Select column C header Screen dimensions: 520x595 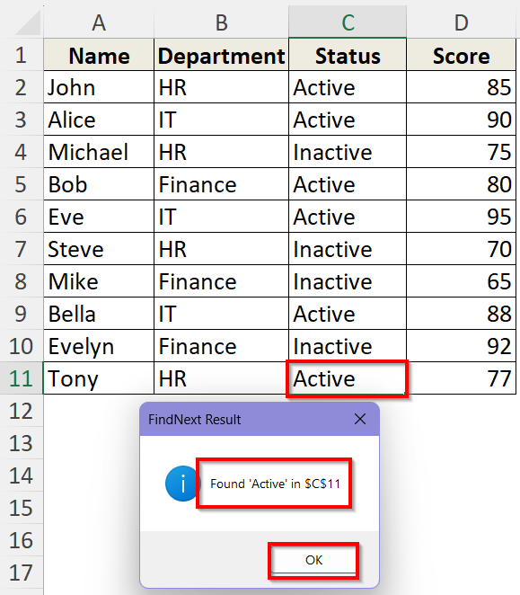pos(348,22)
